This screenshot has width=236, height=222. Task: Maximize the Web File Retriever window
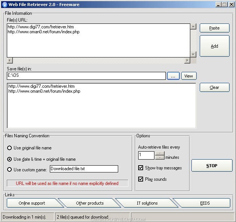tap(225, 5)
